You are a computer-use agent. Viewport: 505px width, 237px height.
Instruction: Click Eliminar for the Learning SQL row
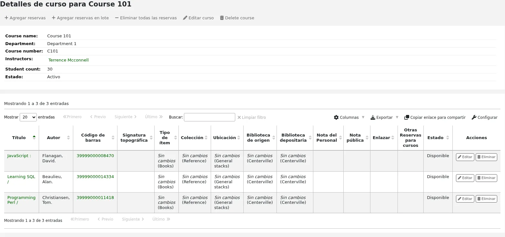point(486,178)
